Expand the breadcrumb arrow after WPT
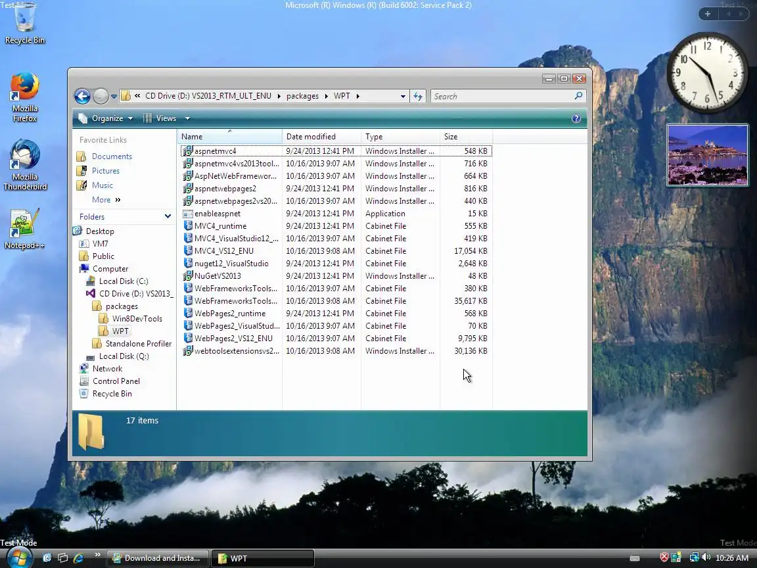This screenshot has height=568, width=757. pos(357,96)
